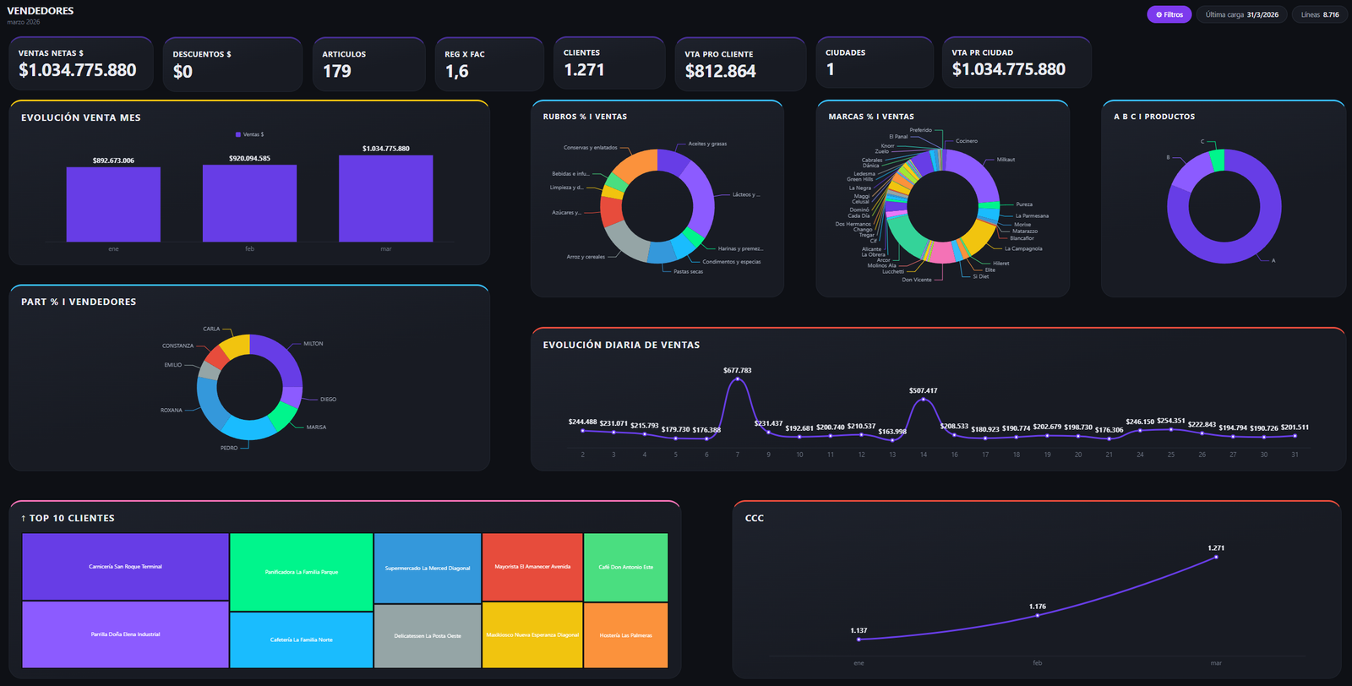Viewport: 1352px width, 686px height.
Task: Choose the Supermercado La Merced Diagonal tile
Action: point(428,568)
